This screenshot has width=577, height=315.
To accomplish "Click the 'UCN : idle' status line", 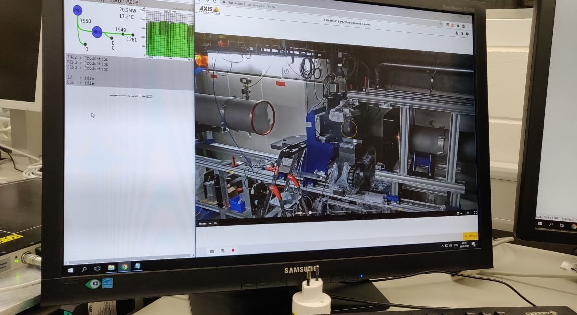I will [x=81, y=83].
